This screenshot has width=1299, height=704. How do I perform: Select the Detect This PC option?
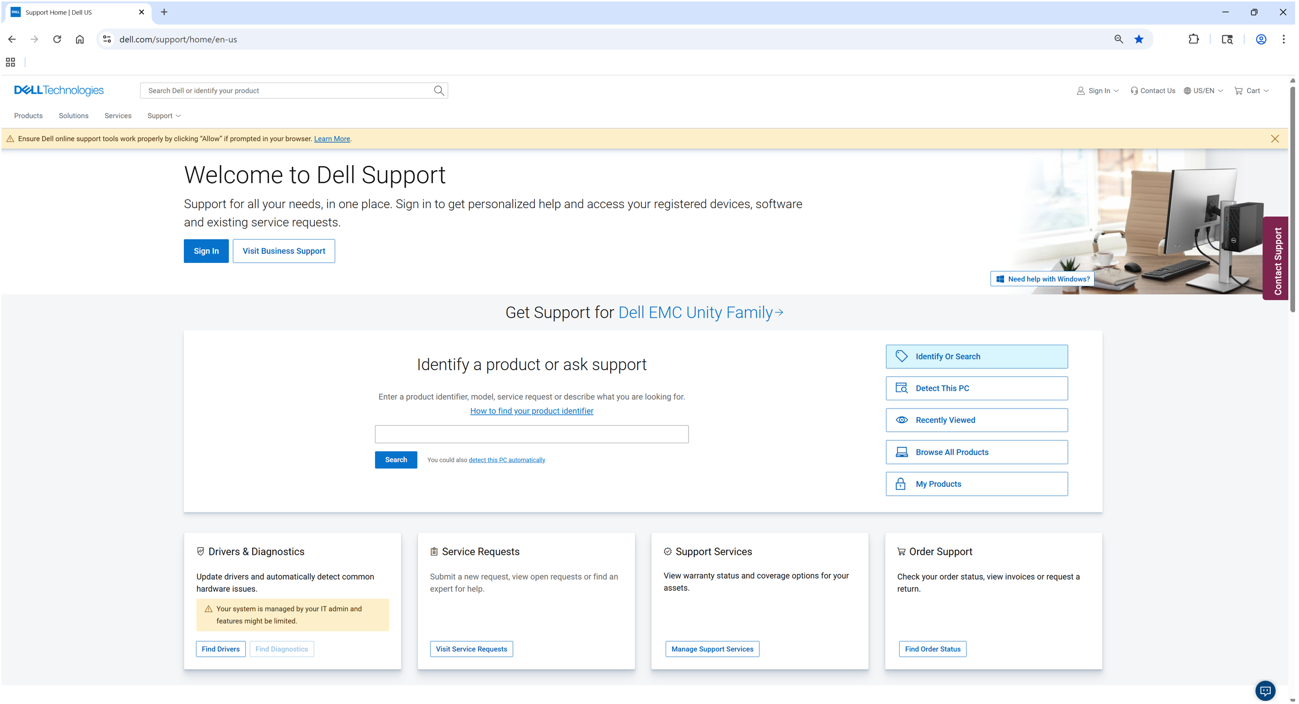tap(976, 388)
